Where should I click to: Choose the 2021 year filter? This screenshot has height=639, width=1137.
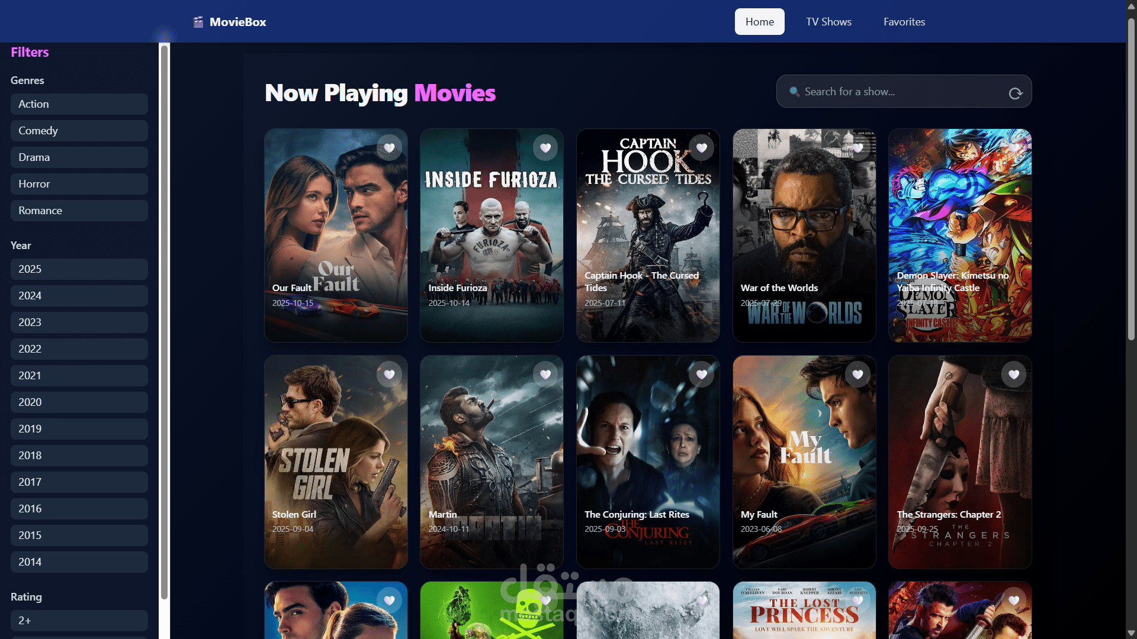[x=79, y=376]
